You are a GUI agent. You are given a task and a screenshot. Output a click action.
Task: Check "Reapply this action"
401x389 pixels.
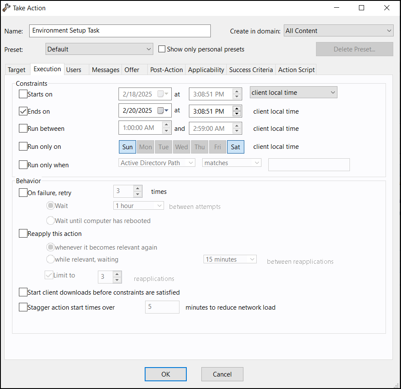[23, 233]
